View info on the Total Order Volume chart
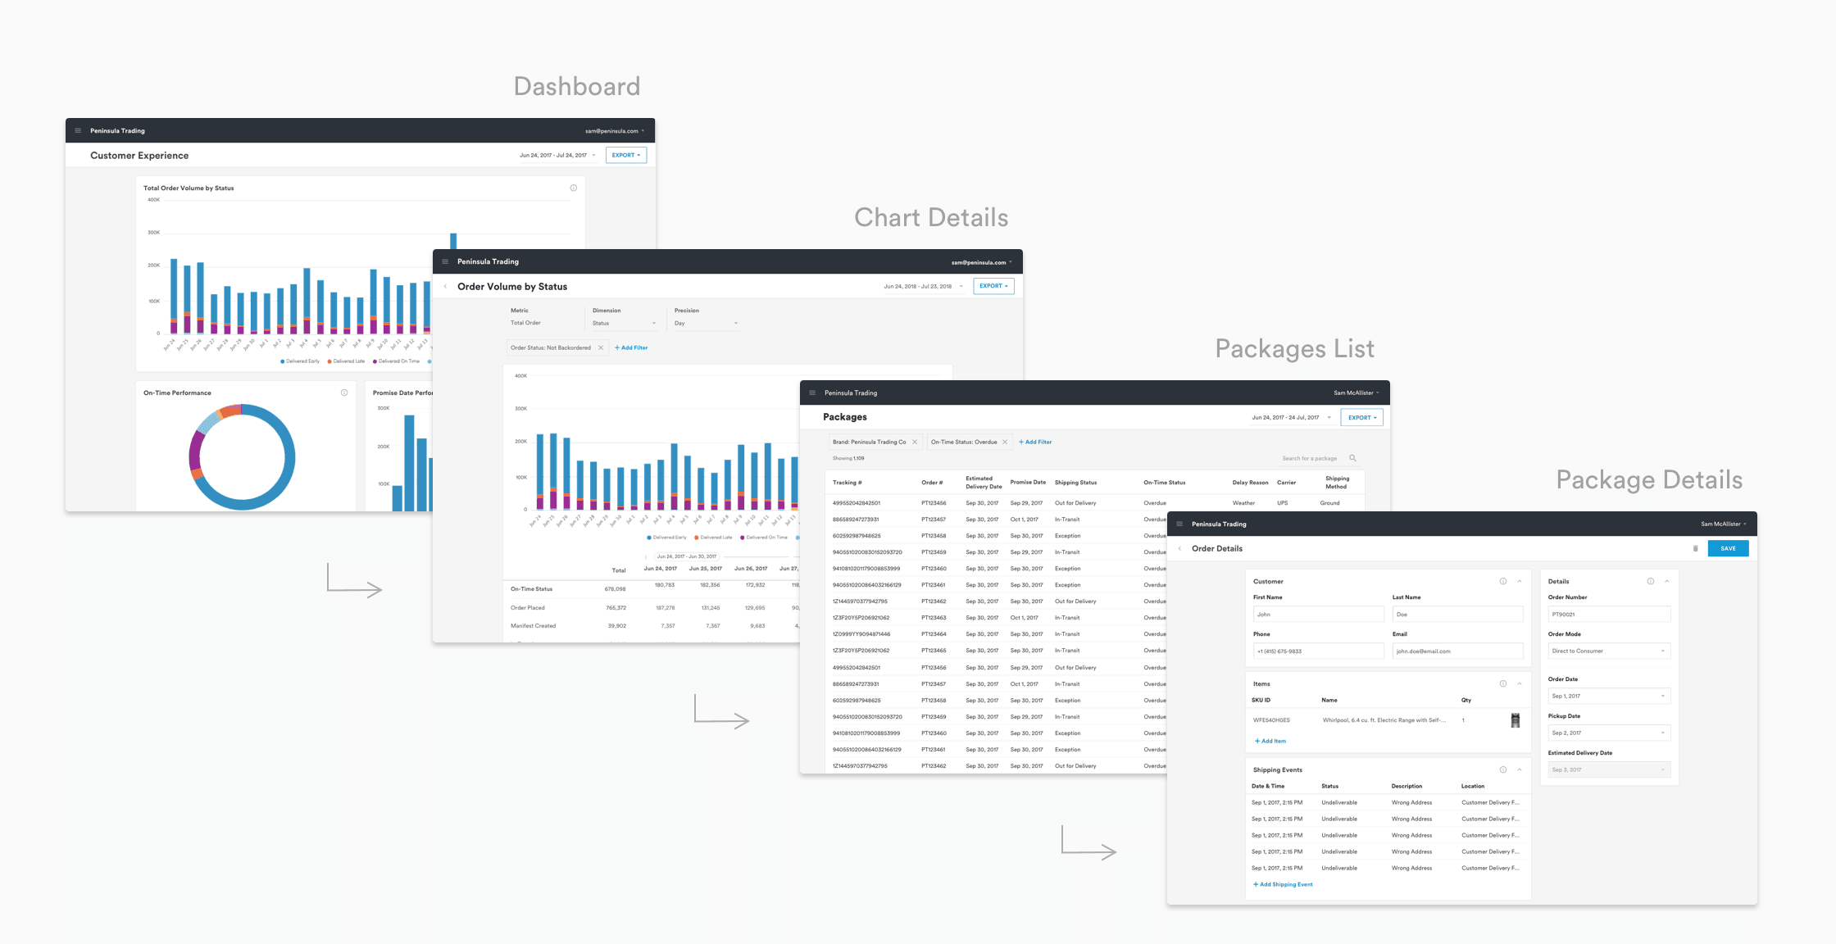Viewport: 1836px width, 944px height. coord(574,188)
